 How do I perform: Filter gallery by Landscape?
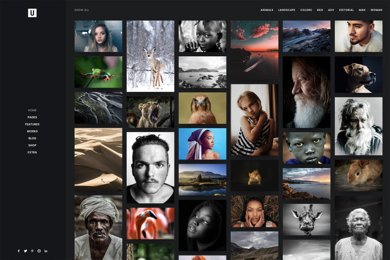[x=287, y=10]
